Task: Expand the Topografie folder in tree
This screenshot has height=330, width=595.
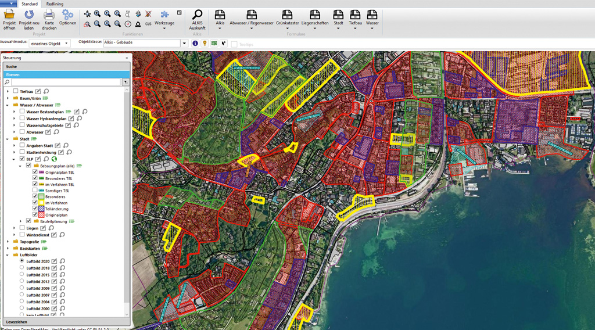Action: pyautogui.click(x=8, y=242)
